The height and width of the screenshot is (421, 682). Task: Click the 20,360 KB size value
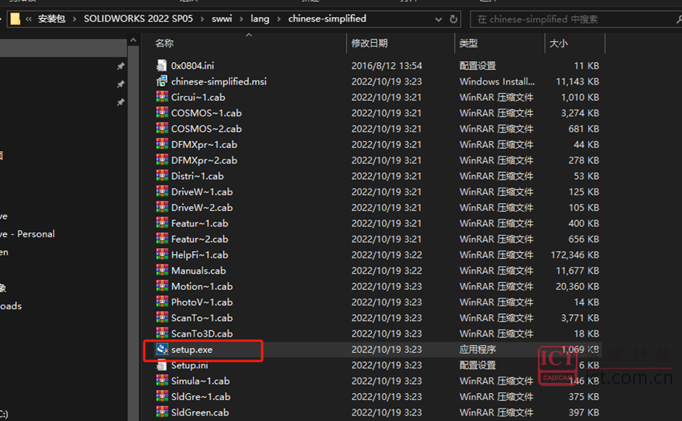[577, 286]
